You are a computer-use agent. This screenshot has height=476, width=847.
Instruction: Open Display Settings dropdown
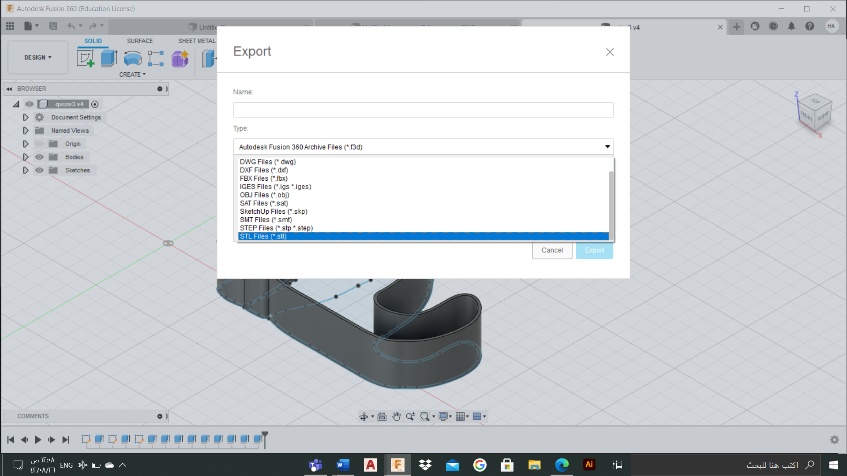pyautogui.click(x=445, y=416)
